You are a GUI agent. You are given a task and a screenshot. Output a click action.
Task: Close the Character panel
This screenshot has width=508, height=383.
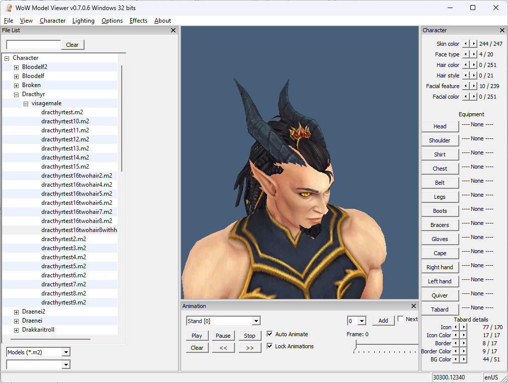(502, 30)
